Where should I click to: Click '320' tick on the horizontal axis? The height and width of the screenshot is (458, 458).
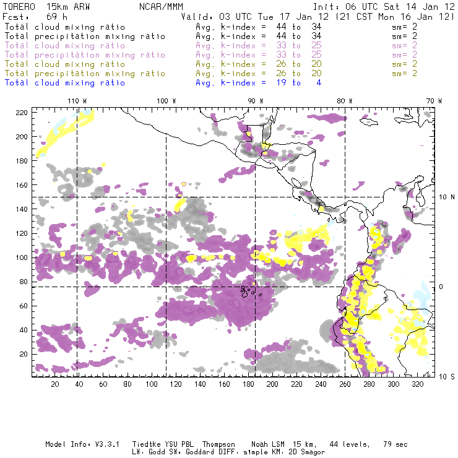coord(418,384)
